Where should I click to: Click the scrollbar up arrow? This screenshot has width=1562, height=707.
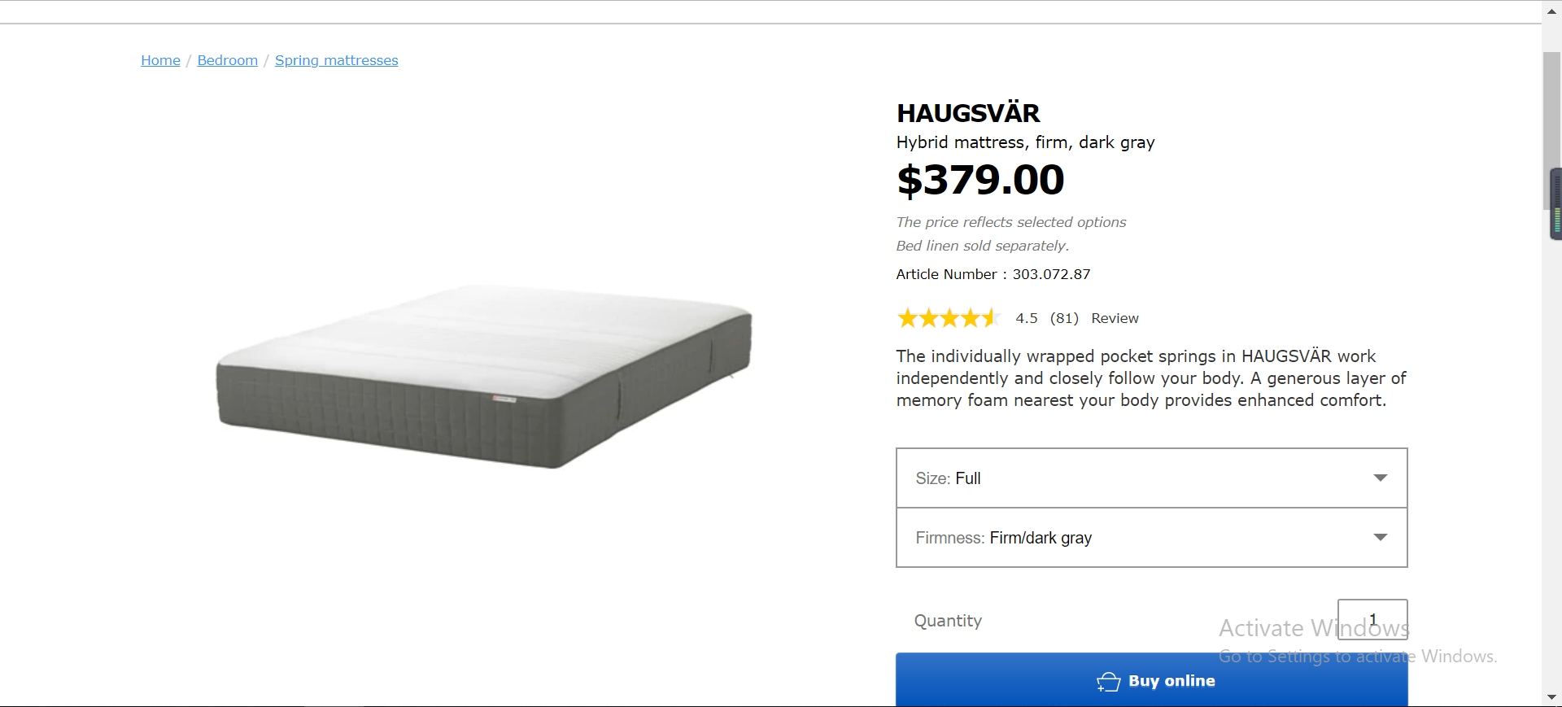[x=1551, y=11]
